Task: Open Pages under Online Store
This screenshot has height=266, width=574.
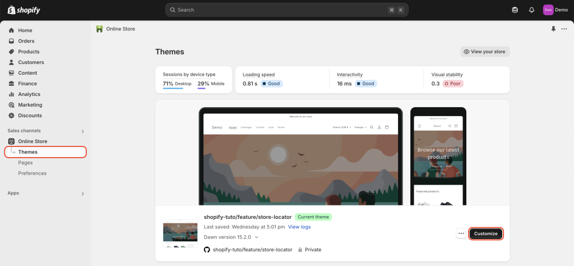Action: click(x=25, y=163)
